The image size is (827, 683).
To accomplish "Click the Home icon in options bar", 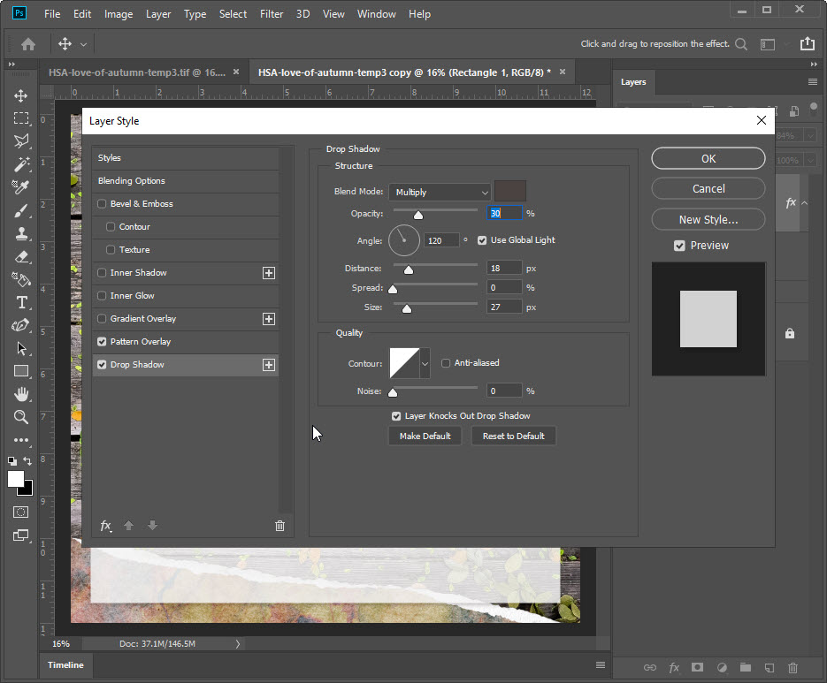I will pos(28,44).
